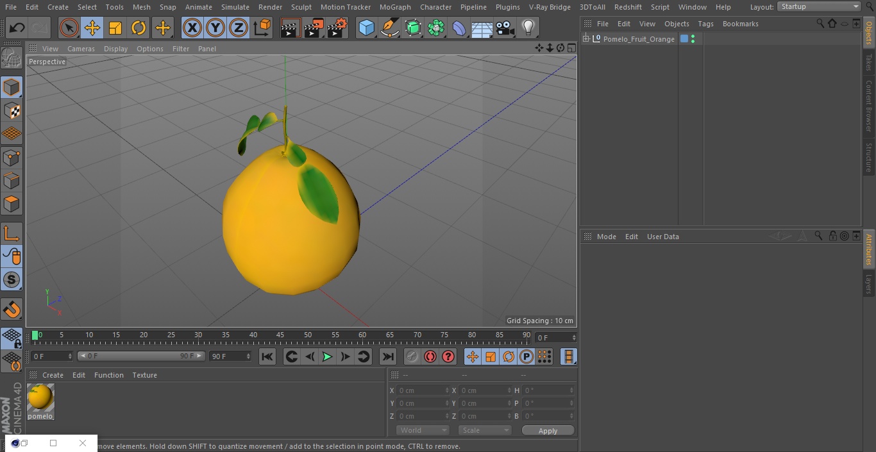Open the Takes side tab
This screenshot has width=876, height=452.
pyautogui.click(x=869, y=62)
